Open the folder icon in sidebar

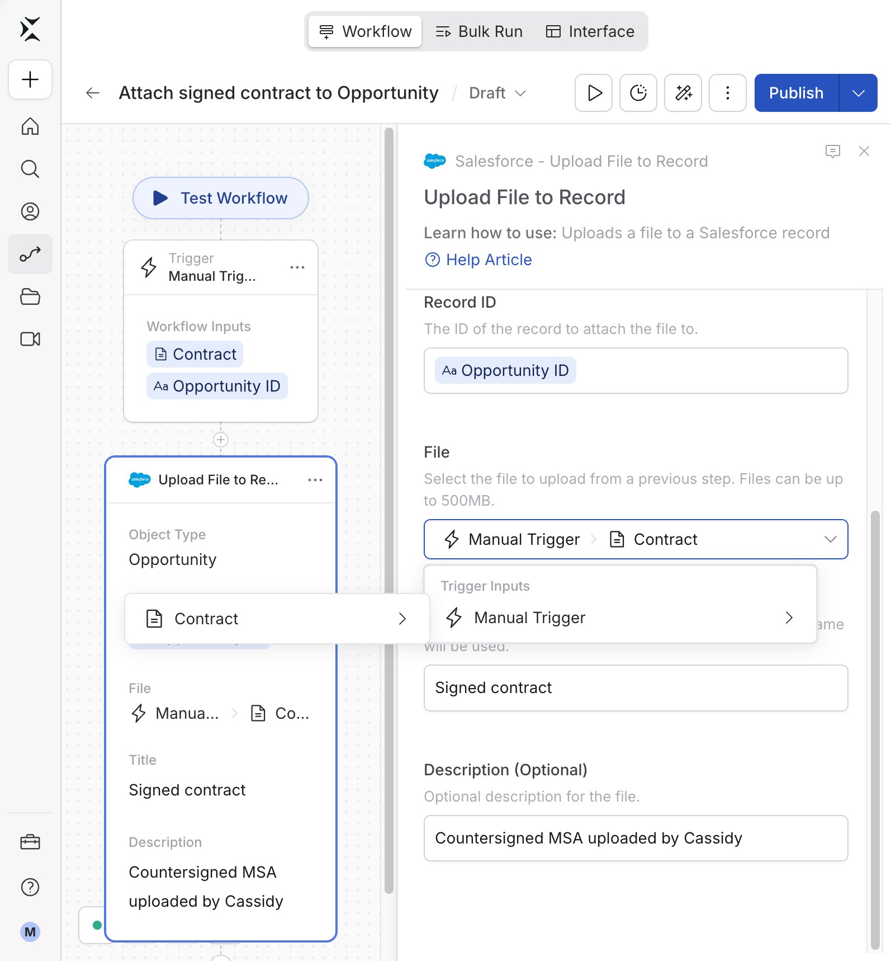[x=30, y=296]
